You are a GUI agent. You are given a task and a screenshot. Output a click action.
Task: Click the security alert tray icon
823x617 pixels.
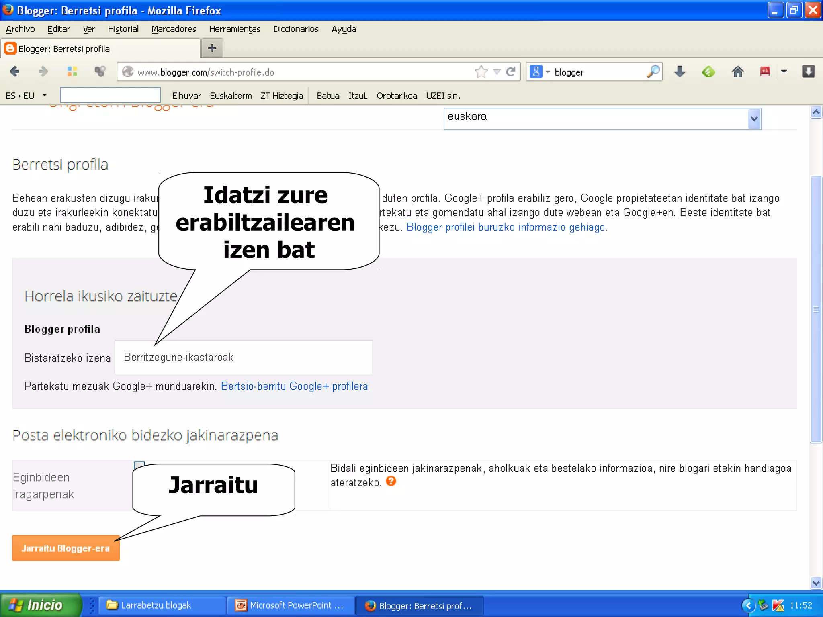pos(778,605)
